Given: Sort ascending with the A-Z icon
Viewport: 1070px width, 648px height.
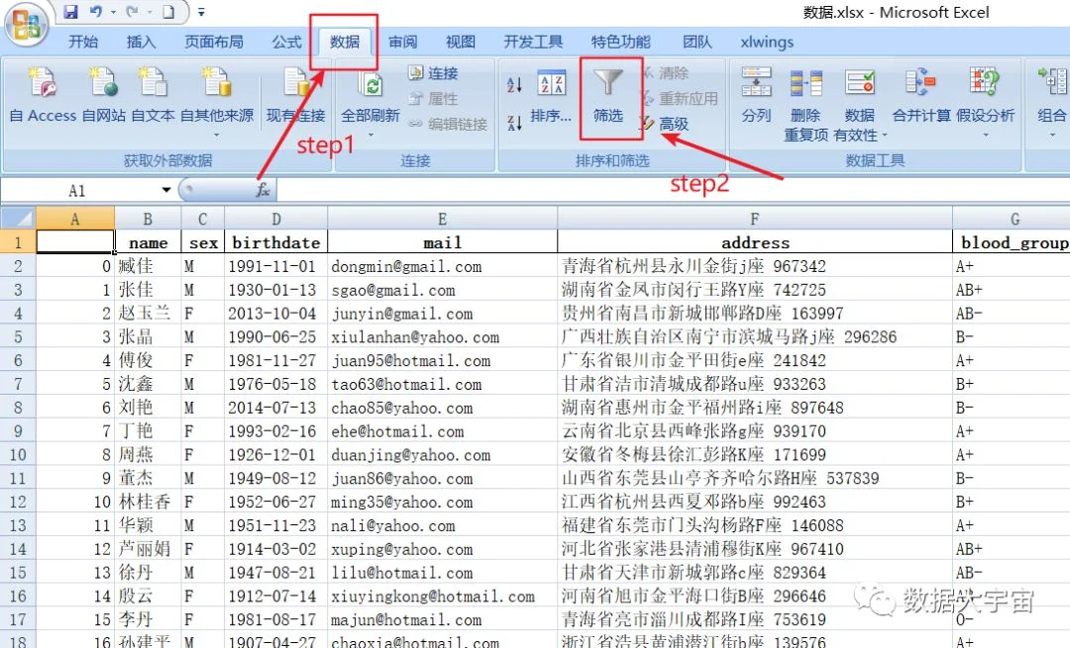Looking at the screenshot, I should click(x=514, y=84).
